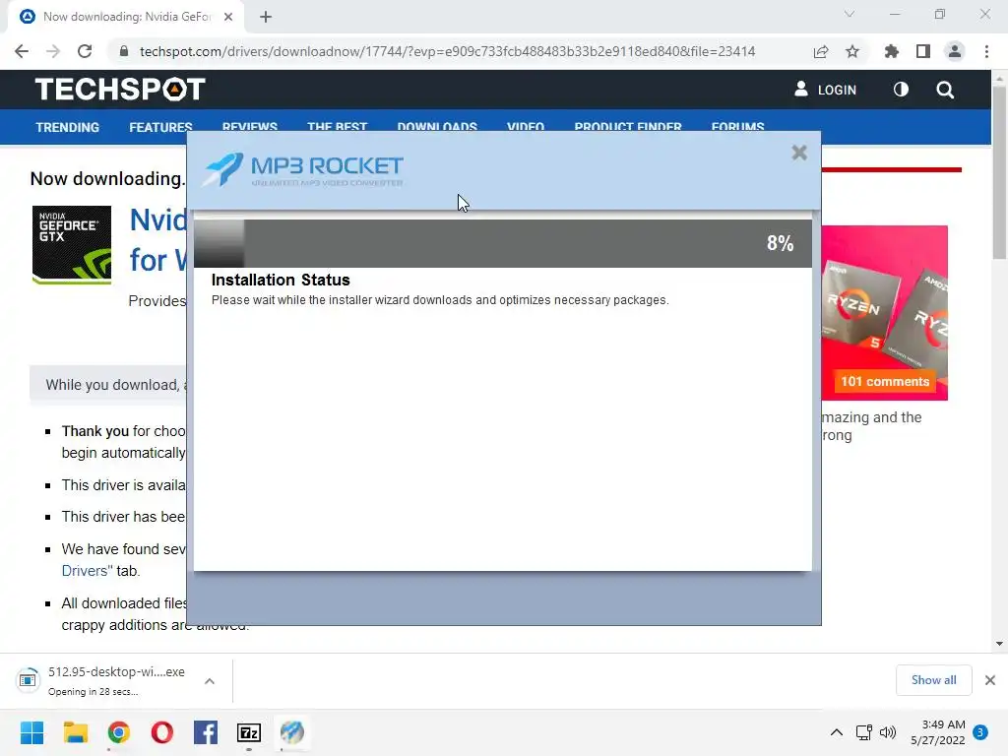This screenshot has height=756, width=1008.
Task: Bookmark this tab with the star
Action: 852,51
